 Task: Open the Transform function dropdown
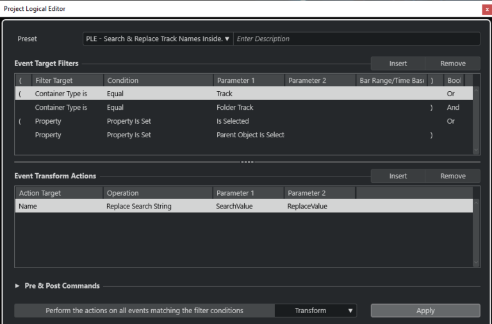pyautogui.click(x=316, y=311)
